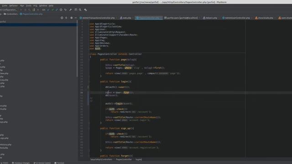Open settings via the wrench icon
Screen dimensions: 292x164
coord(71,10)
